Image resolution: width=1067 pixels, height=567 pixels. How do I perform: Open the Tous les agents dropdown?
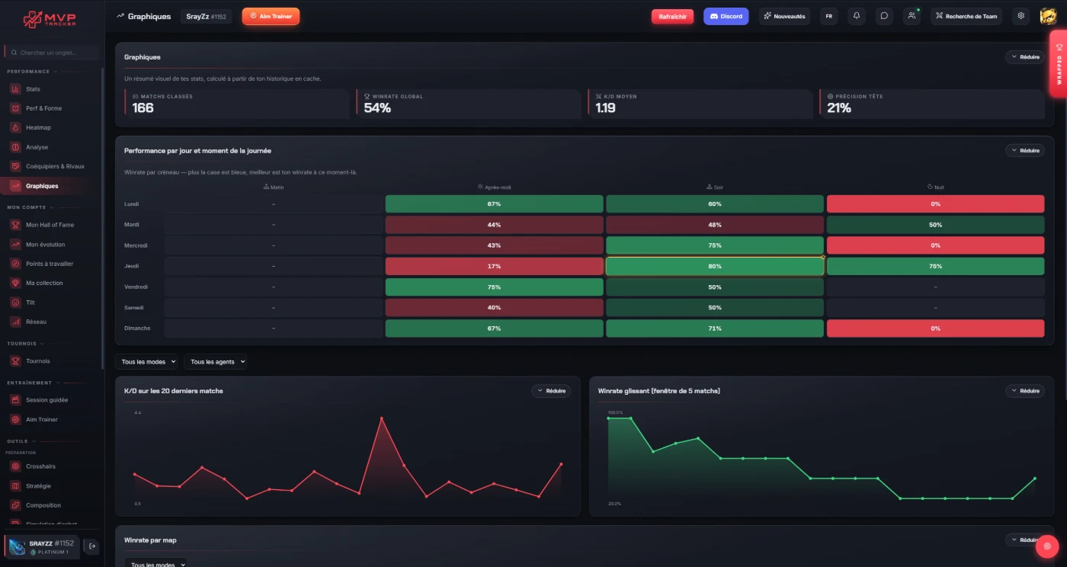[x=215, y=362]
